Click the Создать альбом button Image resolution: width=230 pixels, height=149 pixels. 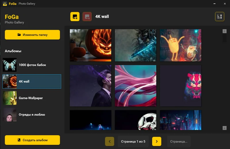[x=32, y=140]
